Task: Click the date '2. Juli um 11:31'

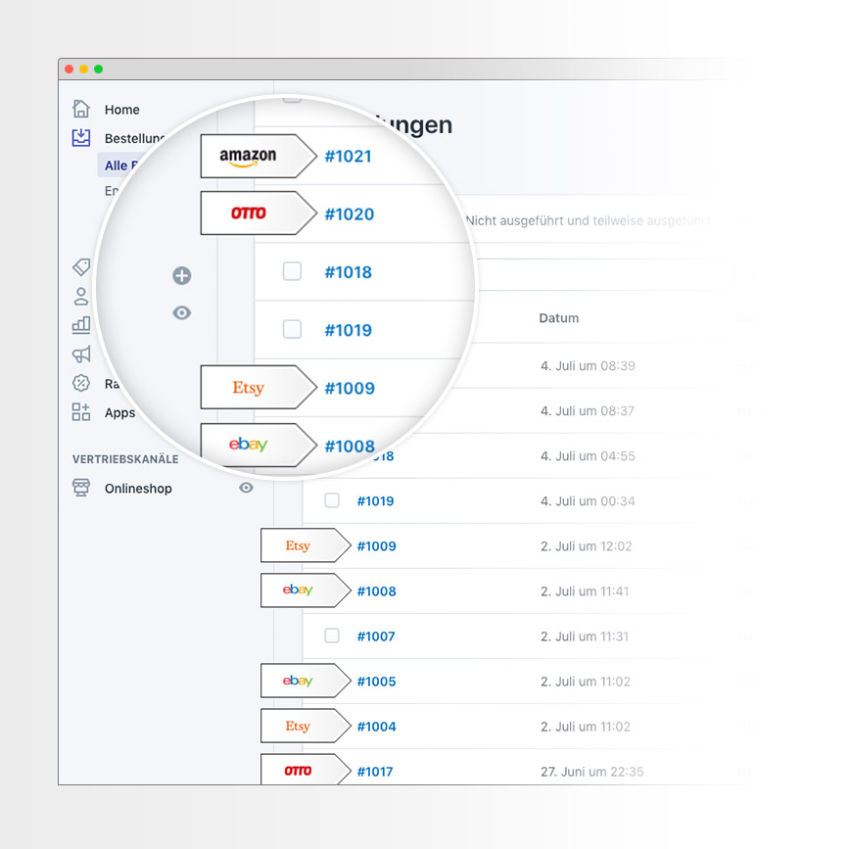Action: 585,637
